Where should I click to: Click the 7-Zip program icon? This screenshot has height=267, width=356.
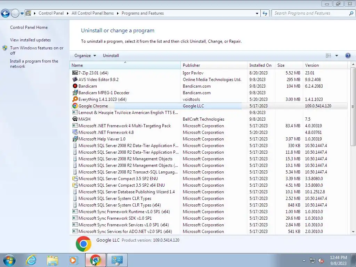[75, 73]
